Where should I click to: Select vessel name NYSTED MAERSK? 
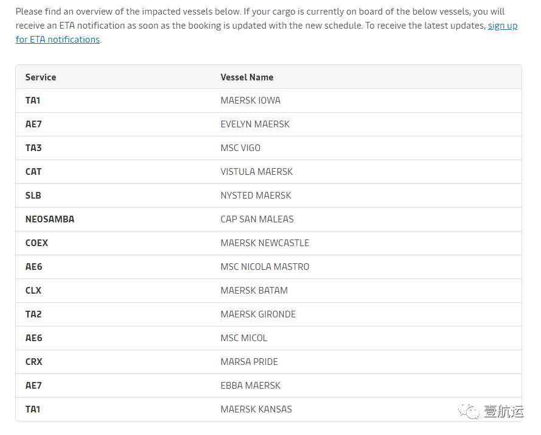(256, 196)
